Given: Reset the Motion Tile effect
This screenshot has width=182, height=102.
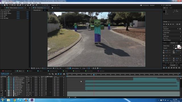Looking at the screenshot, I should tap(18, 12).
